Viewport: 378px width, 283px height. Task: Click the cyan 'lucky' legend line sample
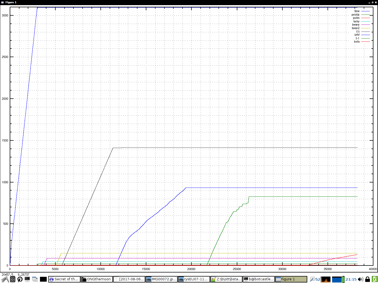click(366, 22)
